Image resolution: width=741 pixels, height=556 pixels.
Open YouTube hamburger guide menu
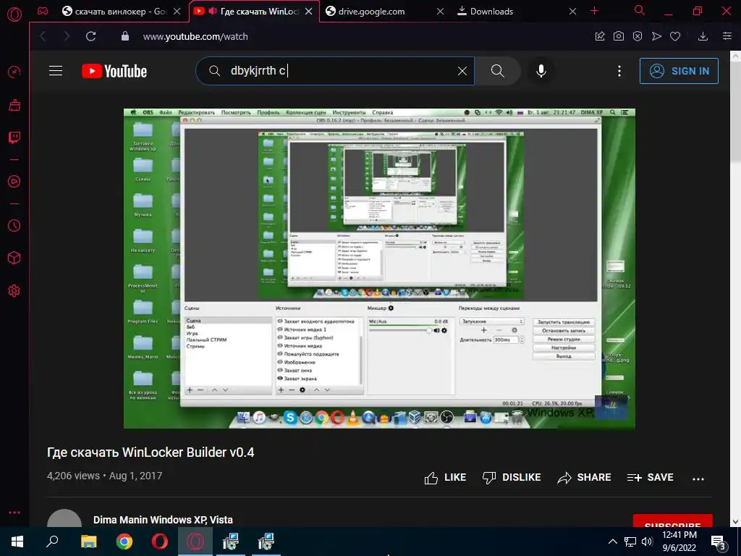pyautogui.click(x=56, y=71)
